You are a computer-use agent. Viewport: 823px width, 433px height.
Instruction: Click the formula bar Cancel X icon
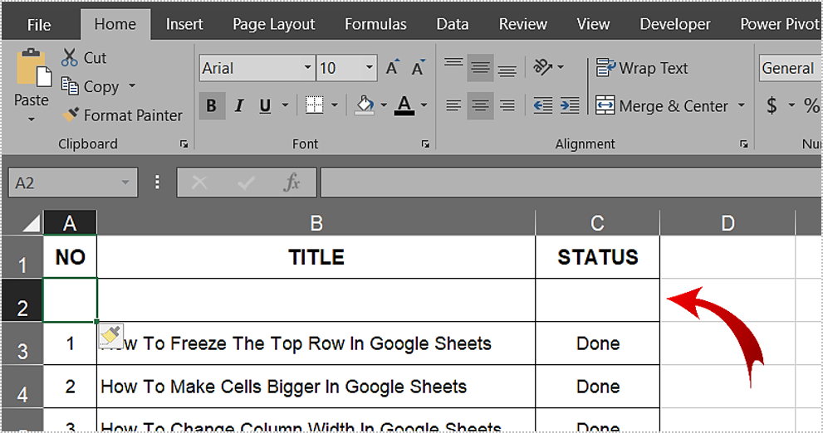click(199, 182)
